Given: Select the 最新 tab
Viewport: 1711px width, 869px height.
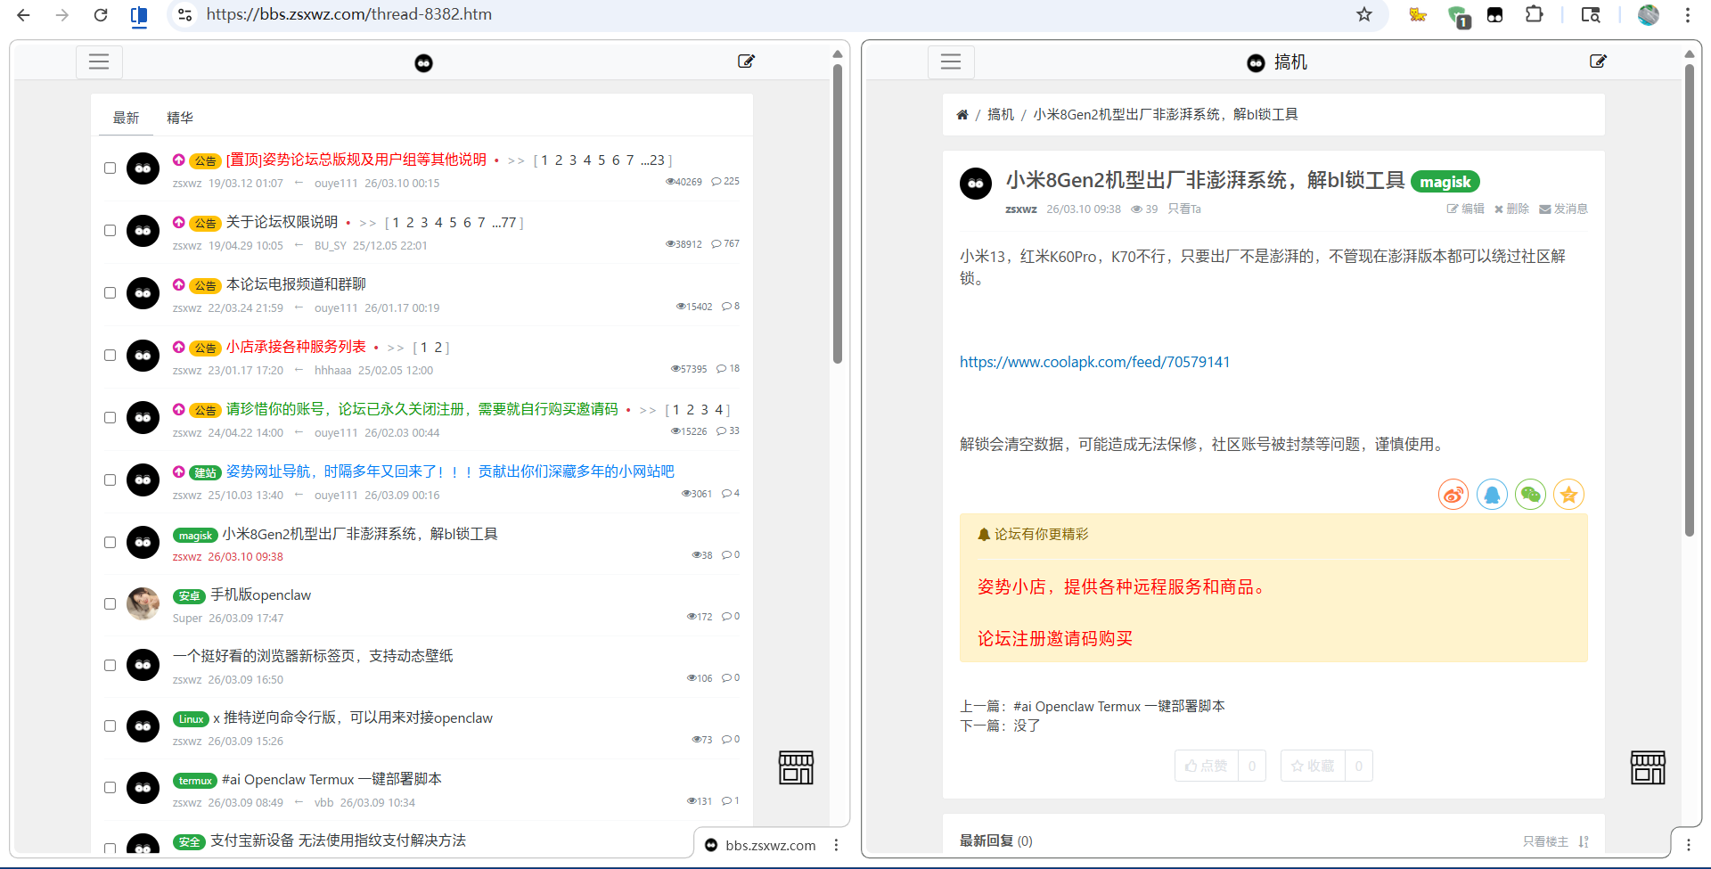Looking at the screenshot, I should [126, 118].
